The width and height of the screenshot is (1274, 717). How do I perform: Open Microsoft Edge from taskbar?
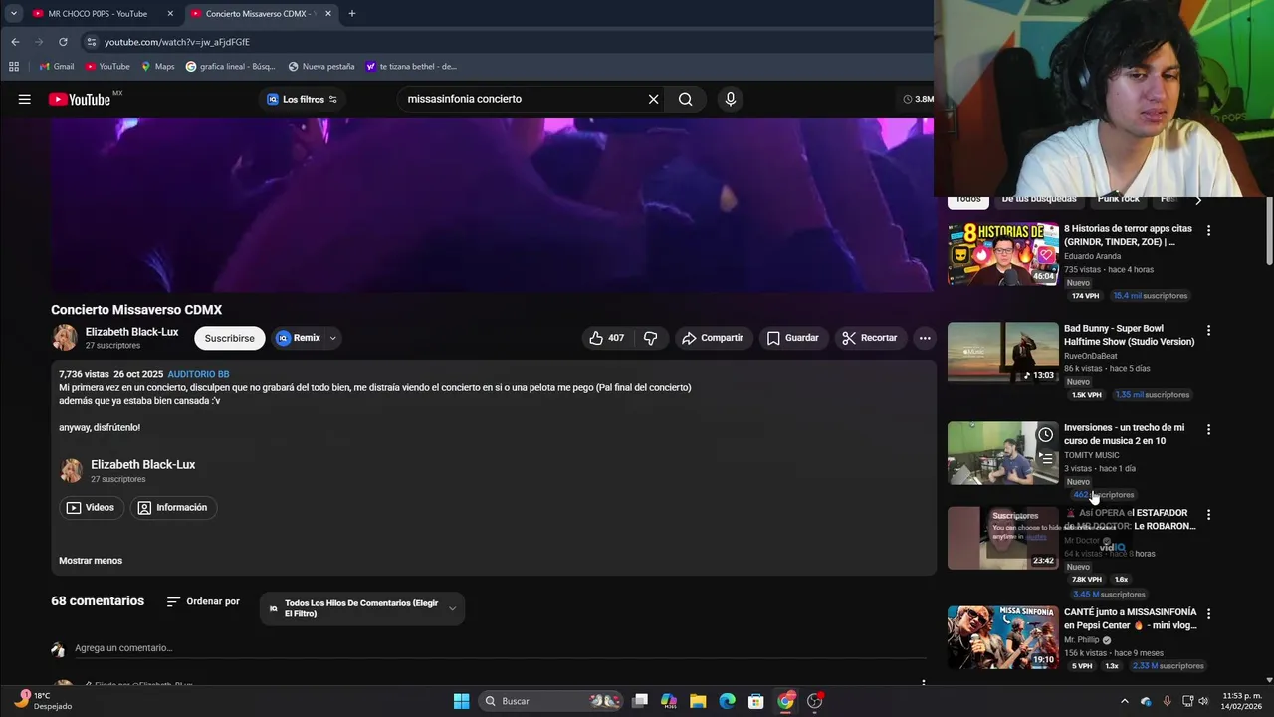(x=727, y=701)
